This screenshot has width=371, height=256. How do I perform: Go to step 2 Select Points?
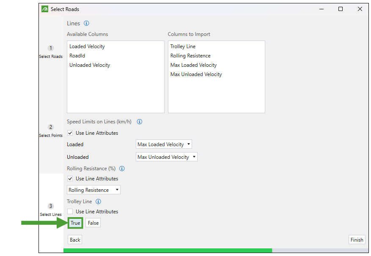pyautogui.click(x=51, y=131)
